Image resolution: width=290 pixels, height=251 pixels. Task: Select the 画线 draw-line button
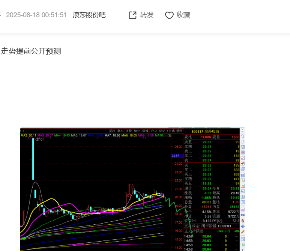[145, 131]
